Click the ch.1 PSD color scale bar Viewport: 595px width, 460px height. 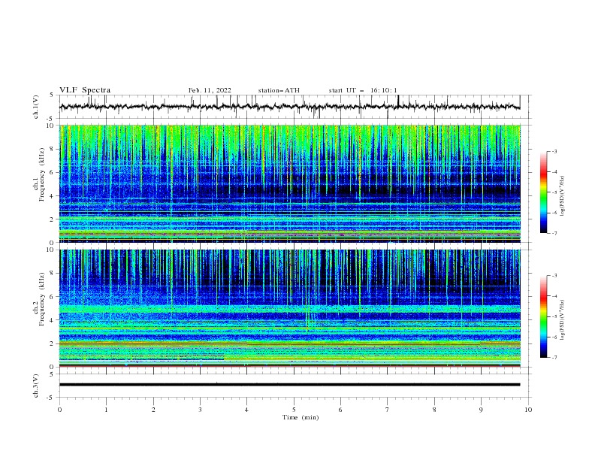click(544, 192)
